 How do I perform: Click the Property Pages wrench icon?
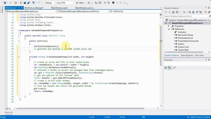click(174, 68)
